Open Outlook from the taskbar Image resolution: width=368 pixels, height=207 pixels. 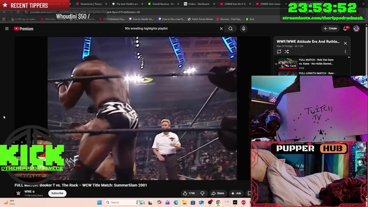pos(201,202)
